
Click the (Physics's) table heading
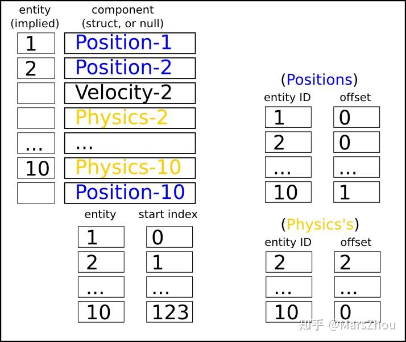(320, 224)
